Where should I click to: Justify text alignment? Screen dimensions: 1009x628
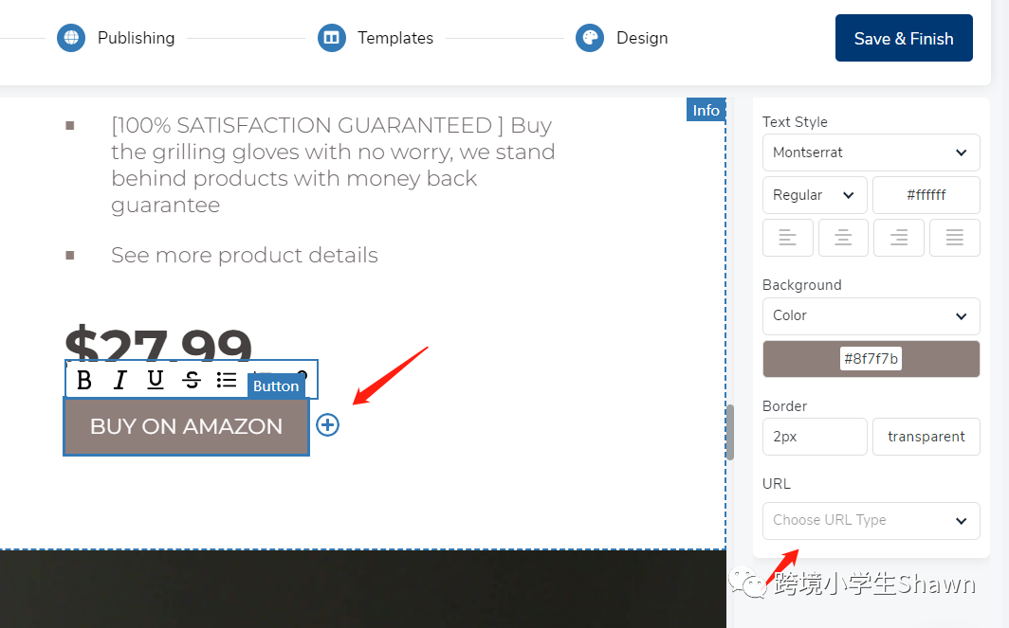click(955, 238)
